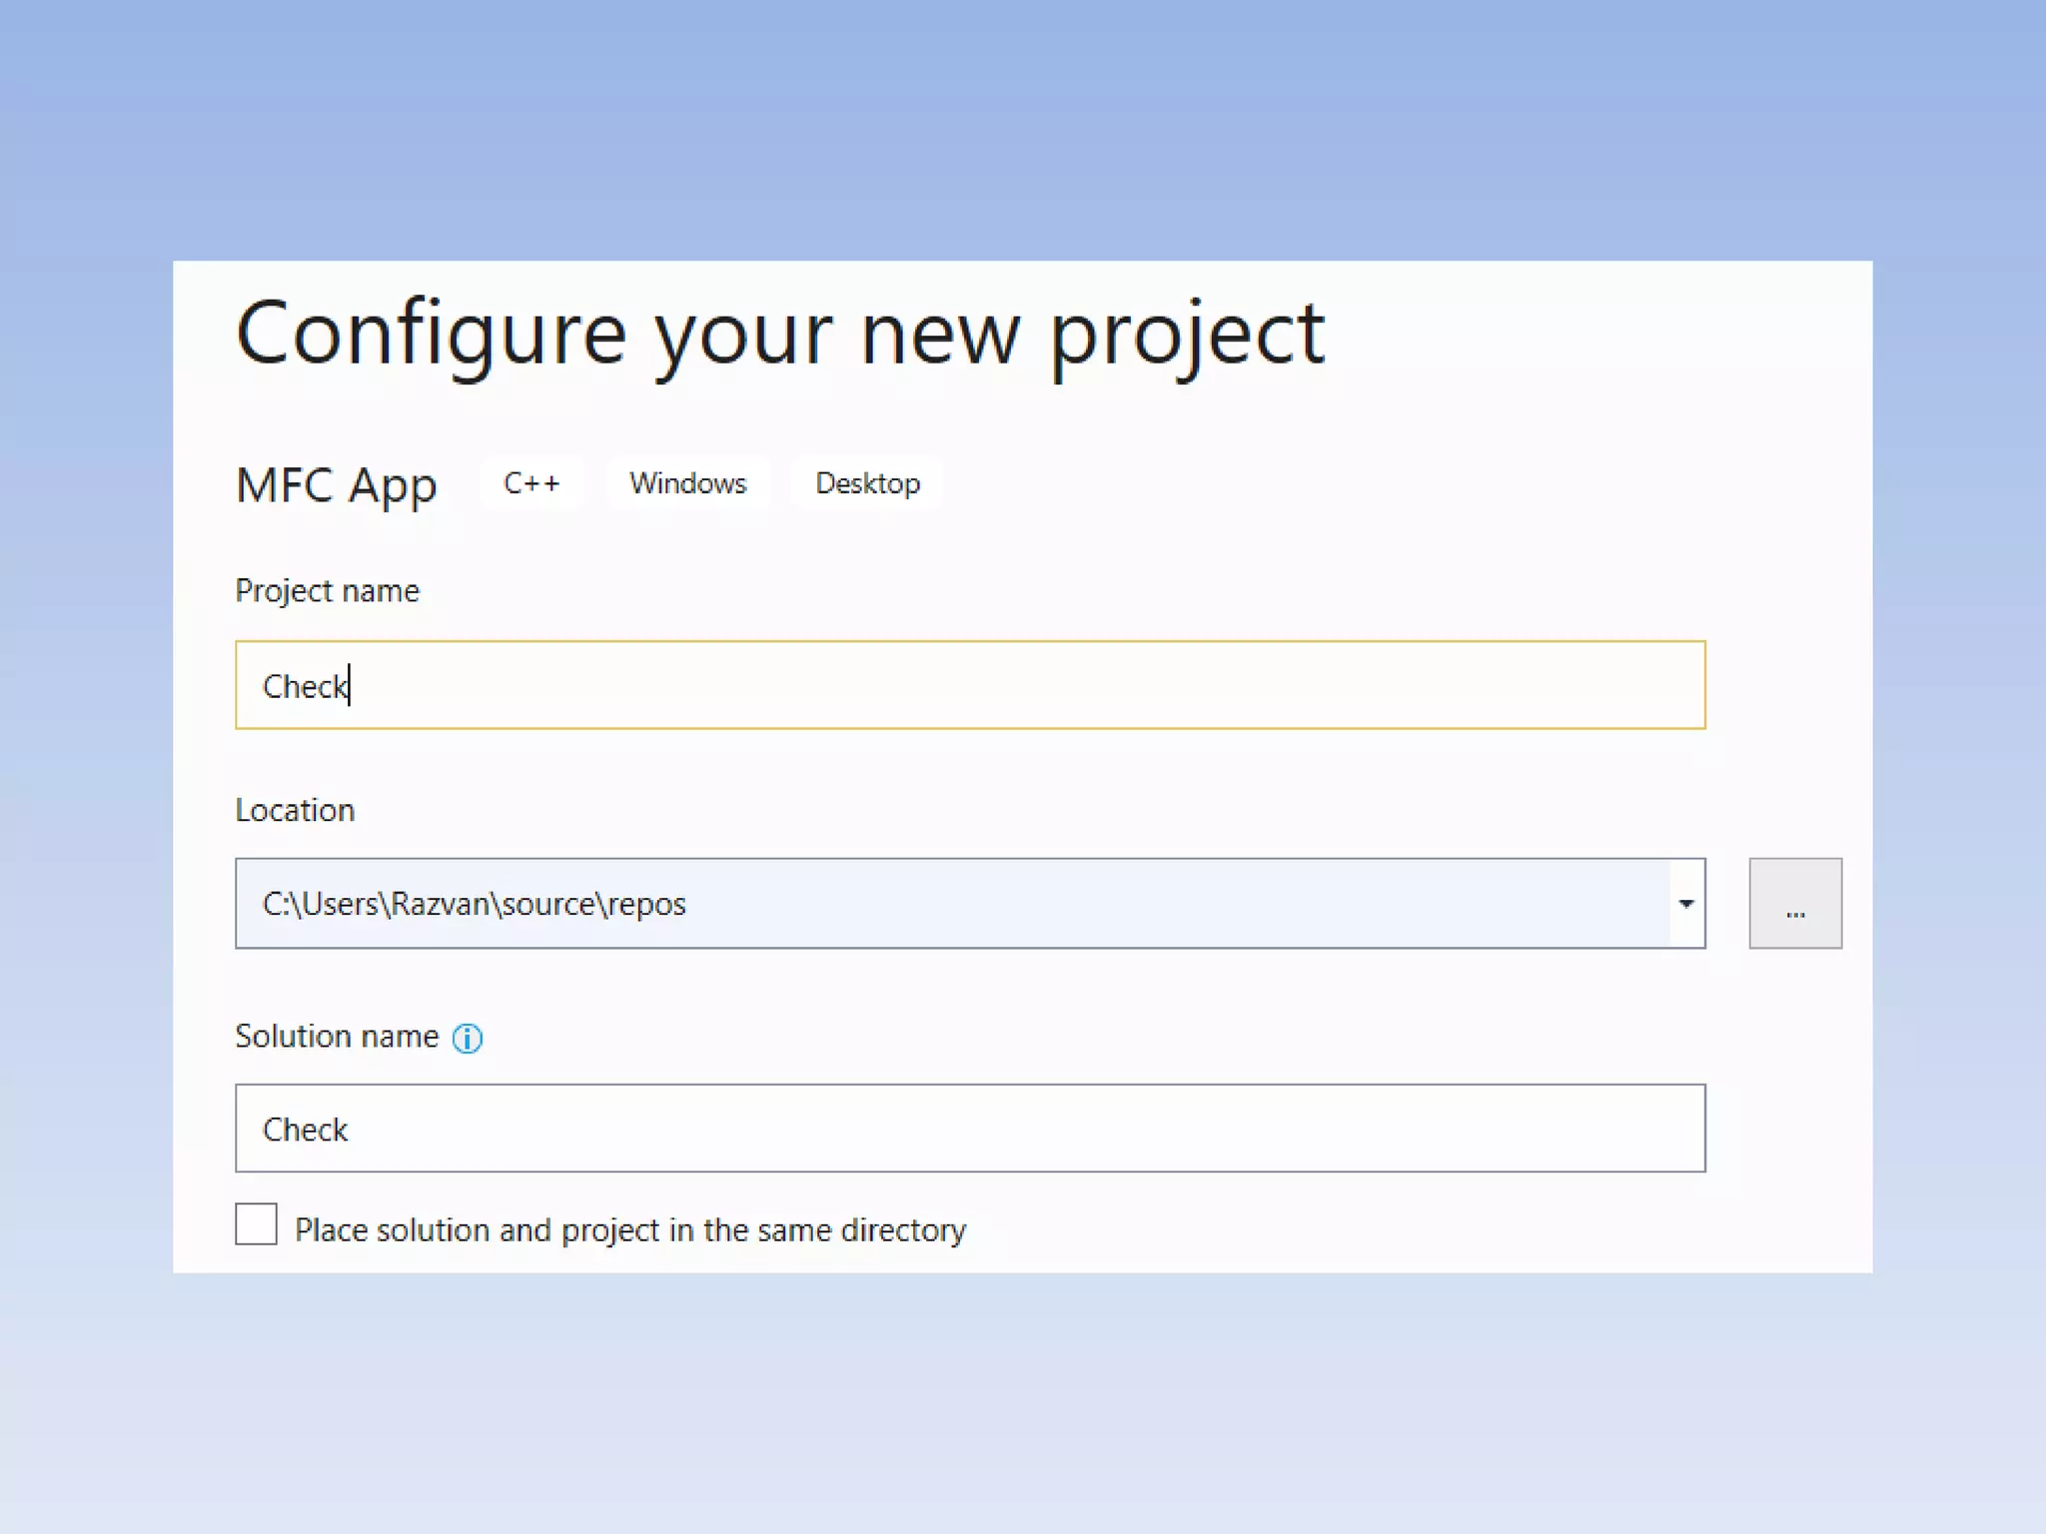Click "Place solution and project" checkbox label

click(x=629, y=1230)
